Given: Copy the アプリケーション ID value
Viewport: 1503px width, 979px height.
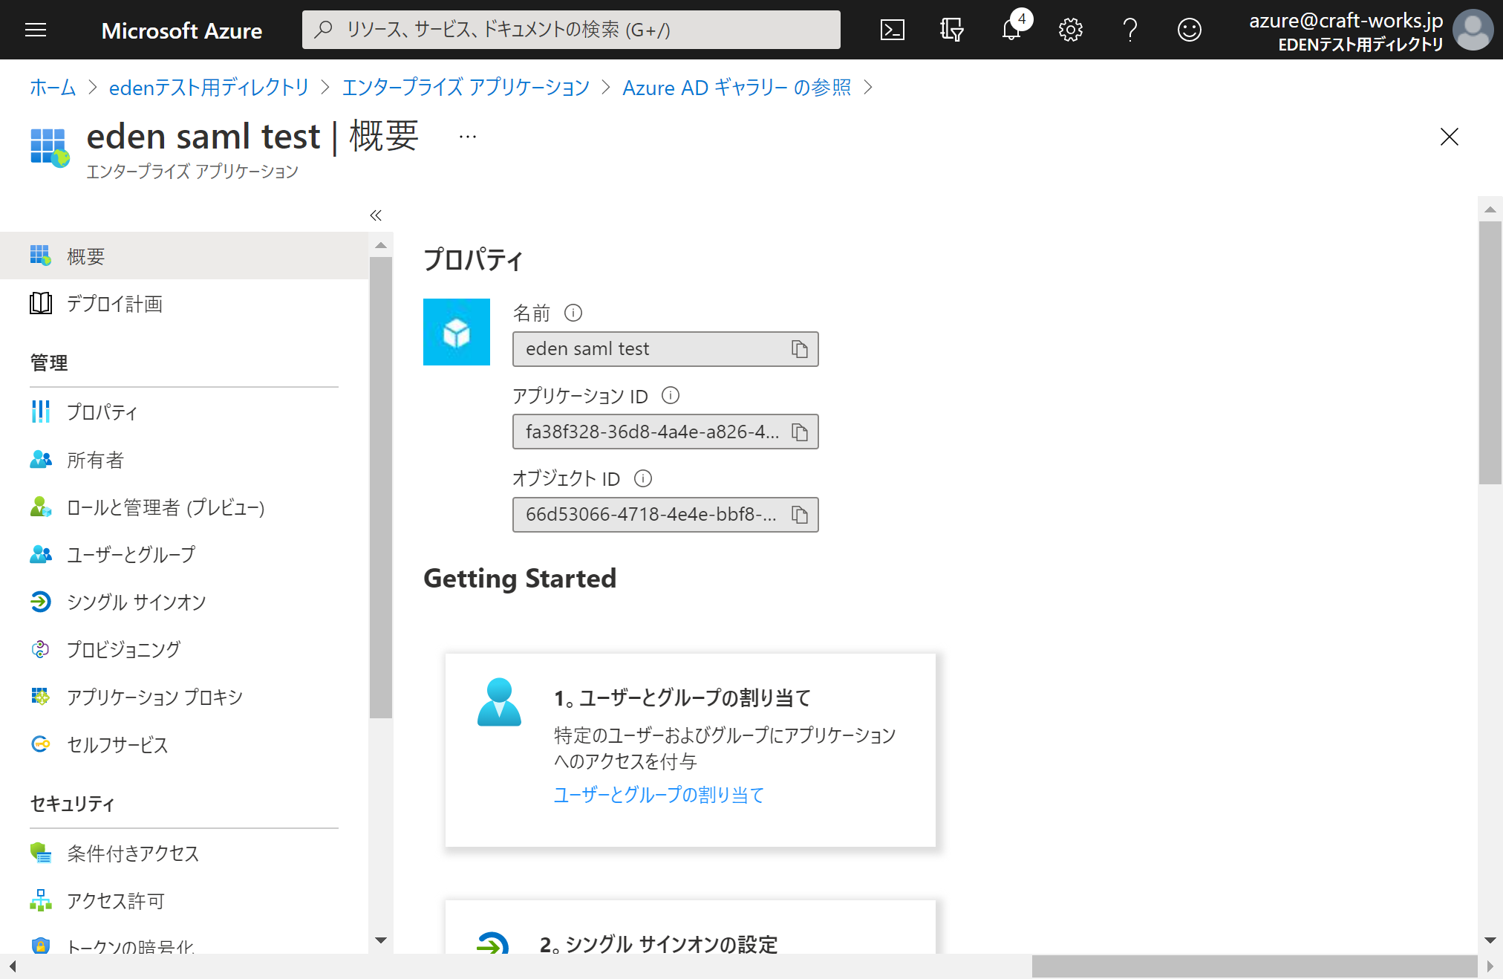Looking at the screenshot, I should [799, 432].
